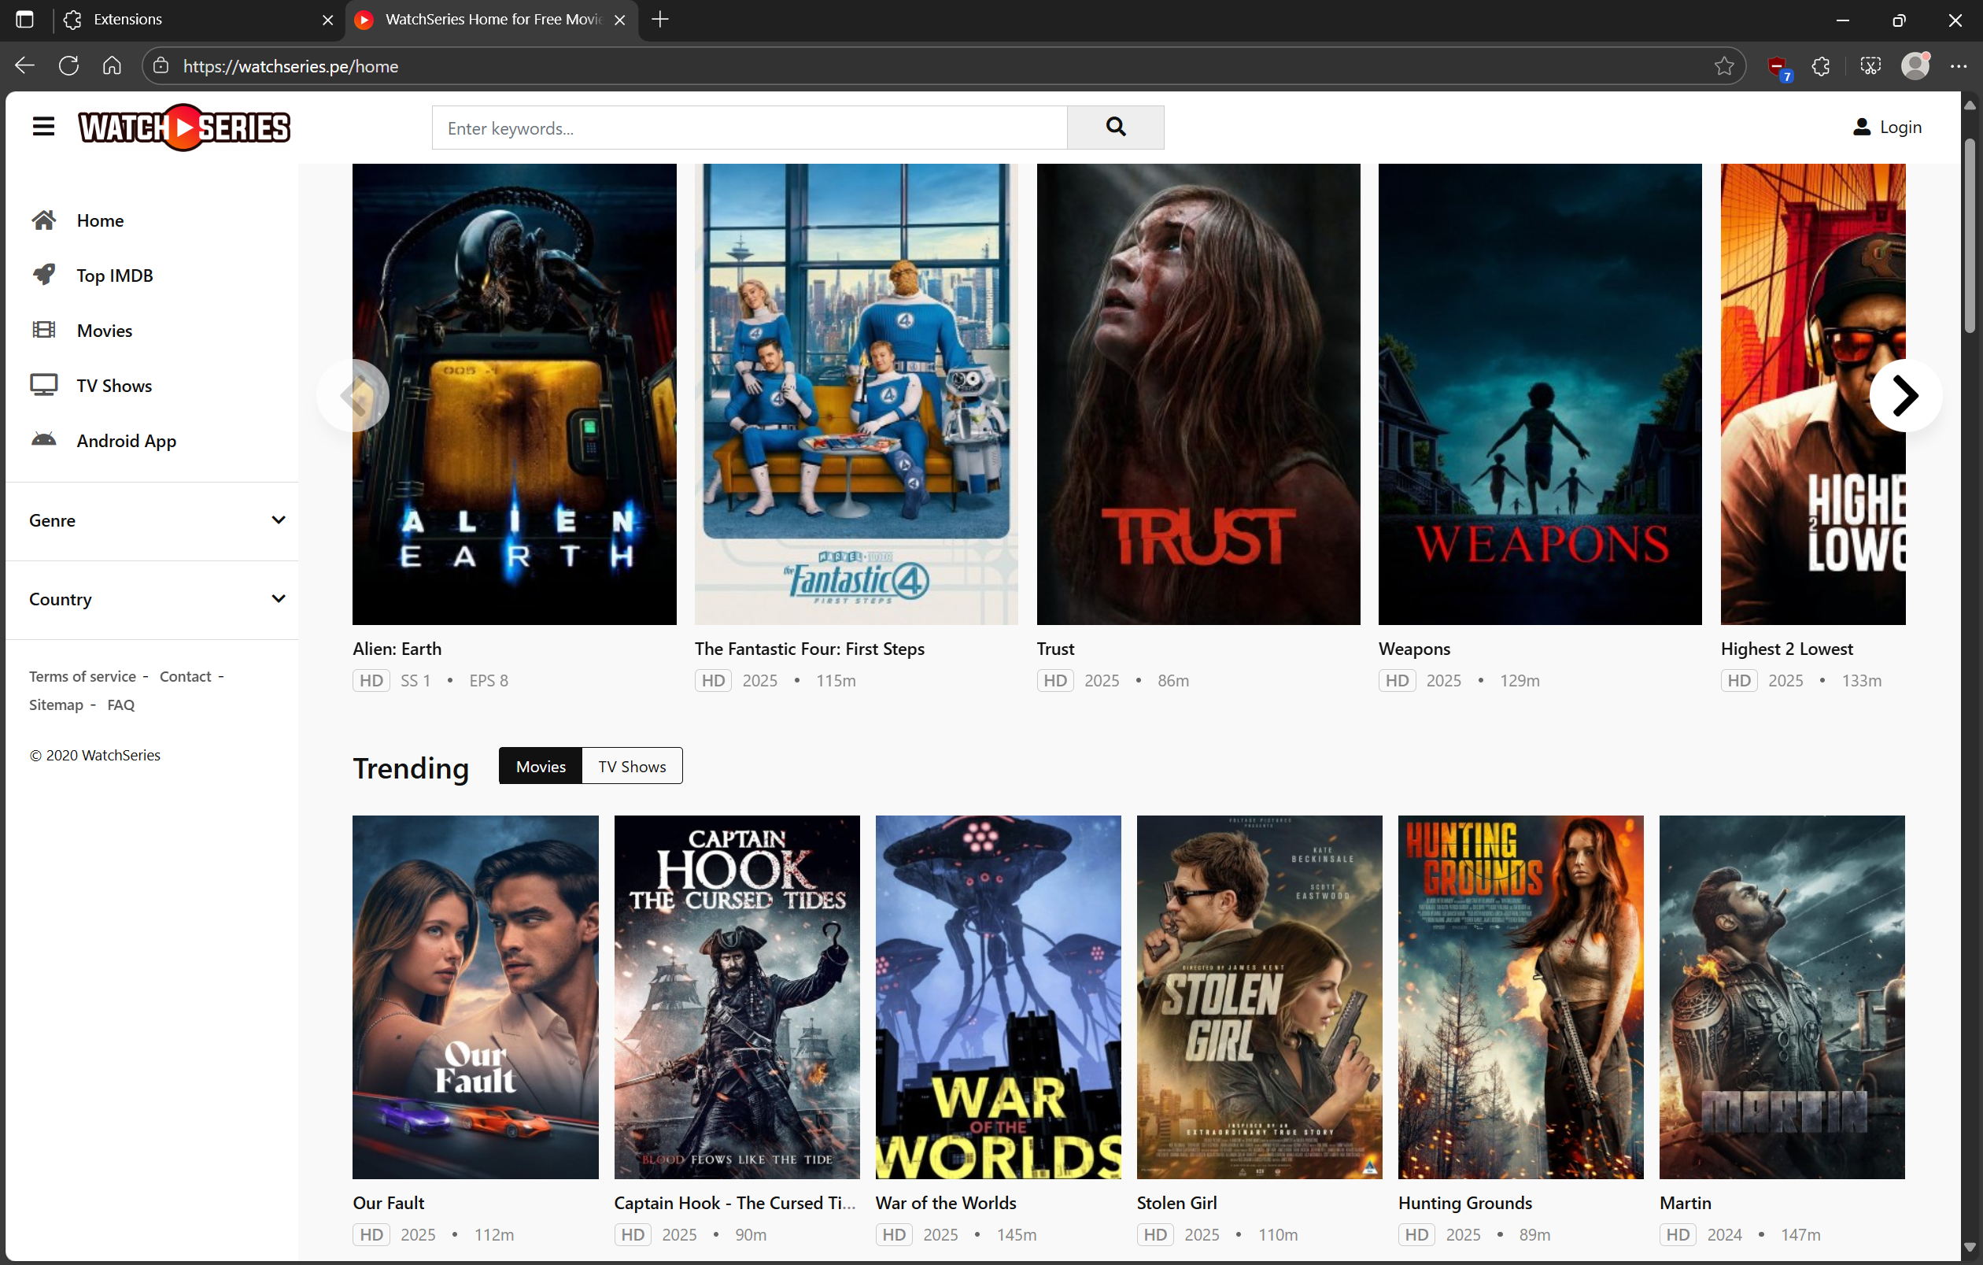
Task: Add page to favorites star icon
Action: tap(1723, 66)
